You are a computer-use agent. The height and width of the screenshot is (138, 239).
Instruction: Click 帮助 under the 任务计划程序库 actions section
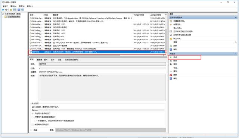pyautogui.click(x=175, y=50)
